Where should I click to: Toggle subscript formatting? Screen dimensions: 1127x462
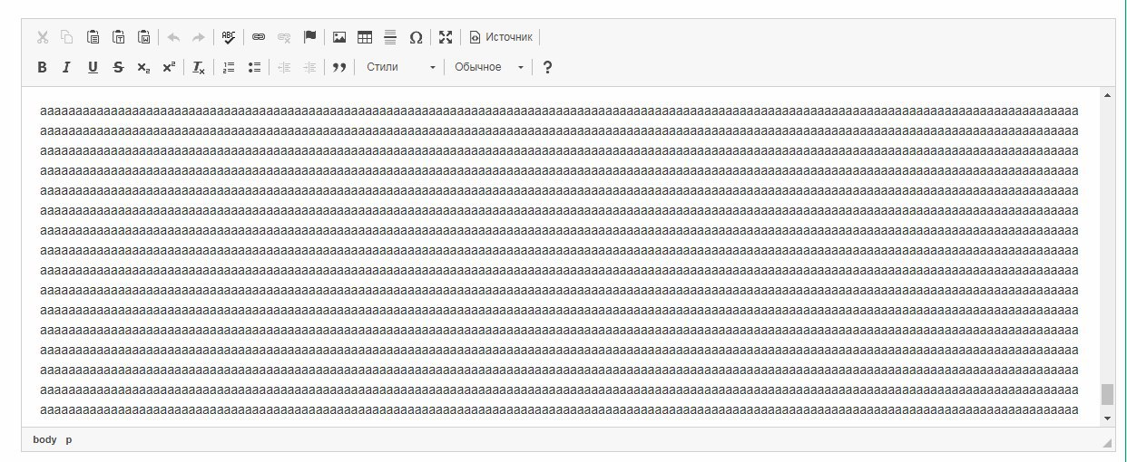[143, 67]
